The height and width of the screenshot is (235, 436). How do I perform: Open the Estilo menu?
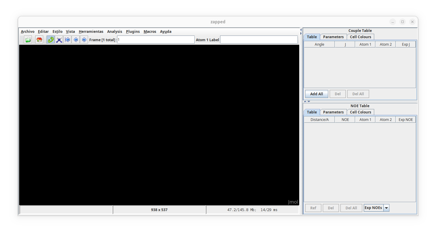(58, 31)
